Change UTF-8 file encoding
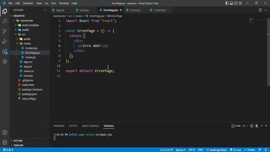 (x=192, y=150)
